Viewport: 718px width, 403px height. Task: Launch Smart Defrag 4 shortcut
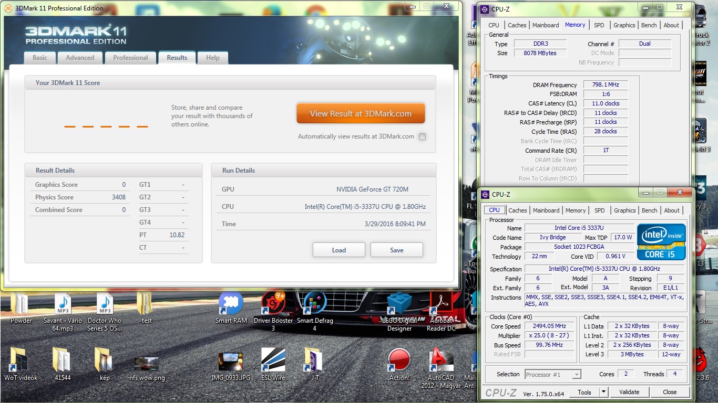(x=315, y=312)
